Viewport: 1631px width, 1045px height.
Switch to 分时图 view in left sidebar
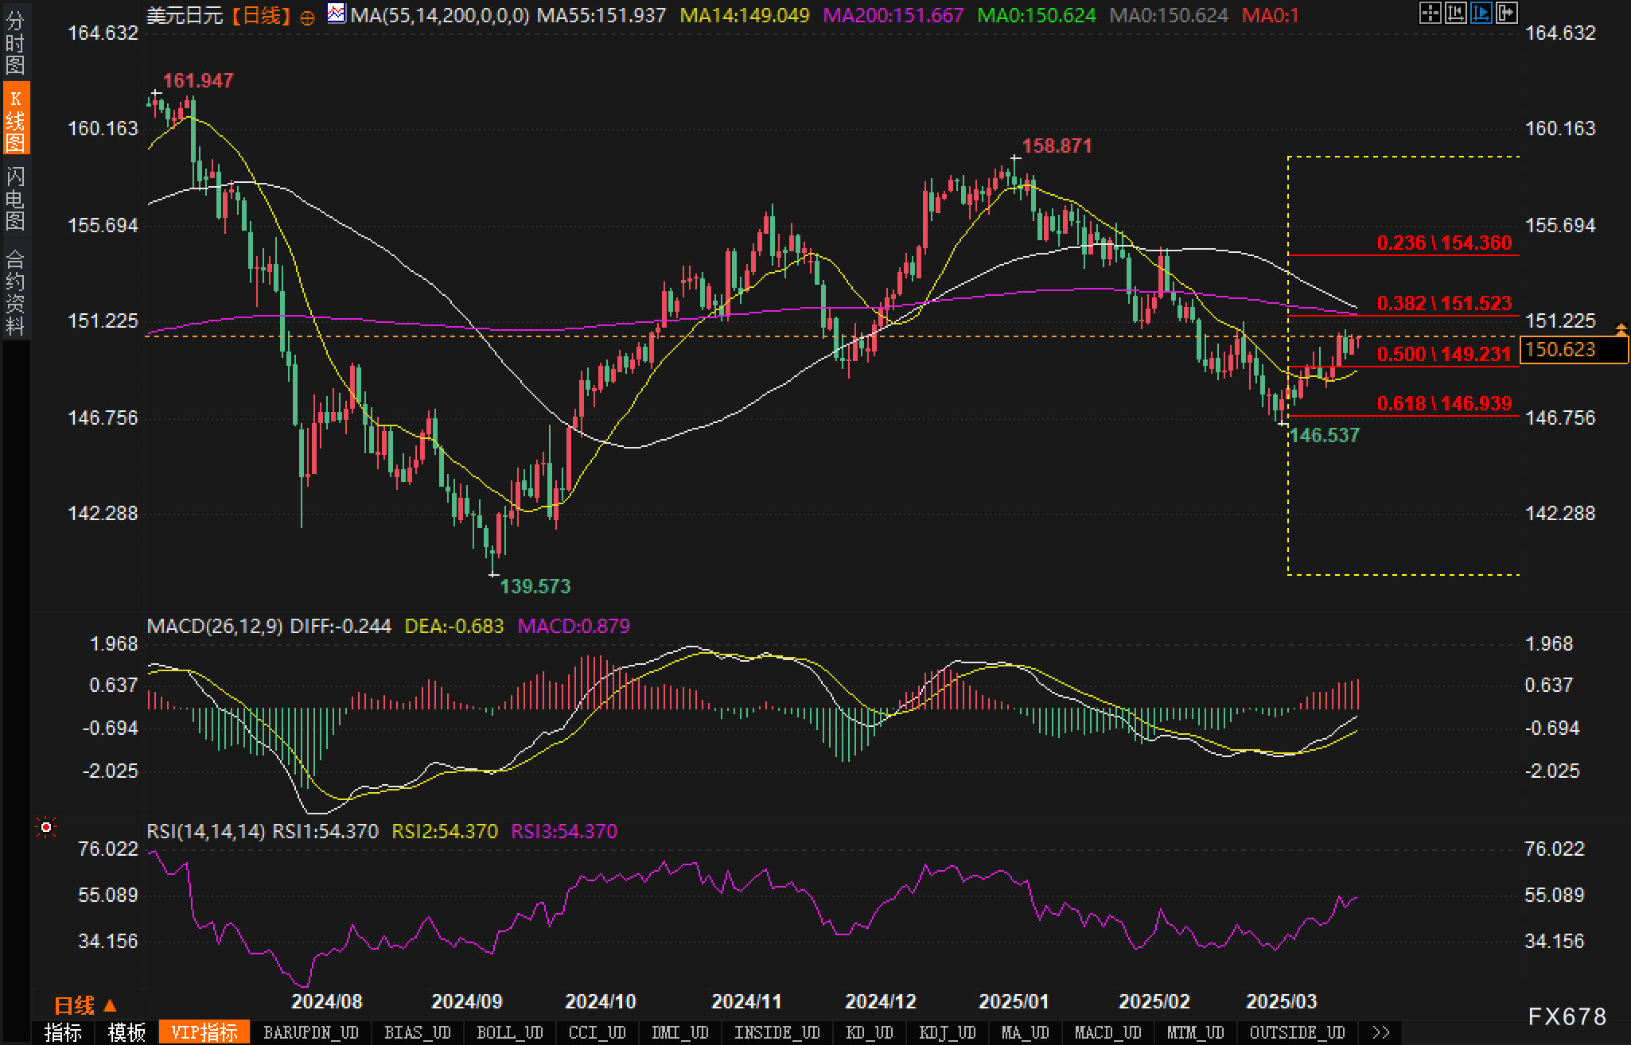coord(15,43)
